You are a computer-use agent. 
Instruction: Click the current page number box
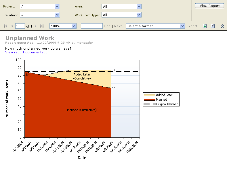tap(20, 26)
